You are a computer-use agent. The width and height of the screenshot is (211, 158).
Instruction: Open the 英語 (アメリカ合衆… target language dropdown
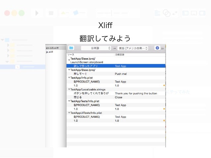[133, 48]
